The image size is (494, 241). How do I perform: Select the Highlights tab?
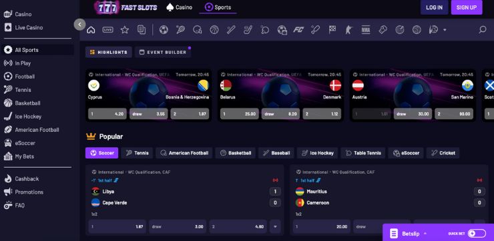click(x=109, y=52)
